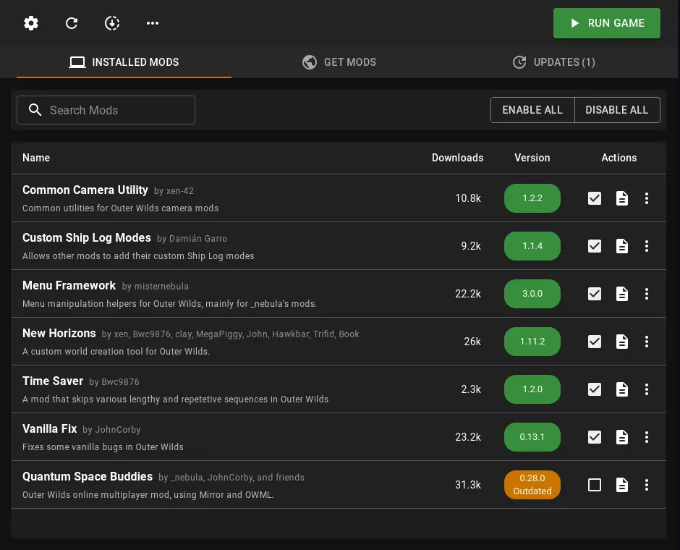The width and height of the screenshot is (680, 550).
Task: Enable the Quantum Space Buddies checkbox
Action: pyautogui.click(x=595, y=485)
